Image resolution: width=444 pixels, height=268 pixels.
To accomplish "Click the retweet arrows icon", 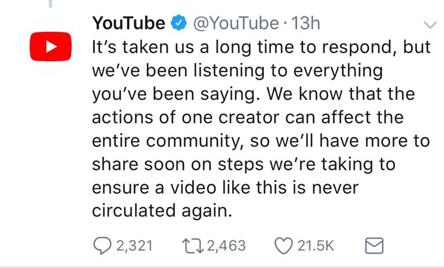I will click(x=193, y=245).
